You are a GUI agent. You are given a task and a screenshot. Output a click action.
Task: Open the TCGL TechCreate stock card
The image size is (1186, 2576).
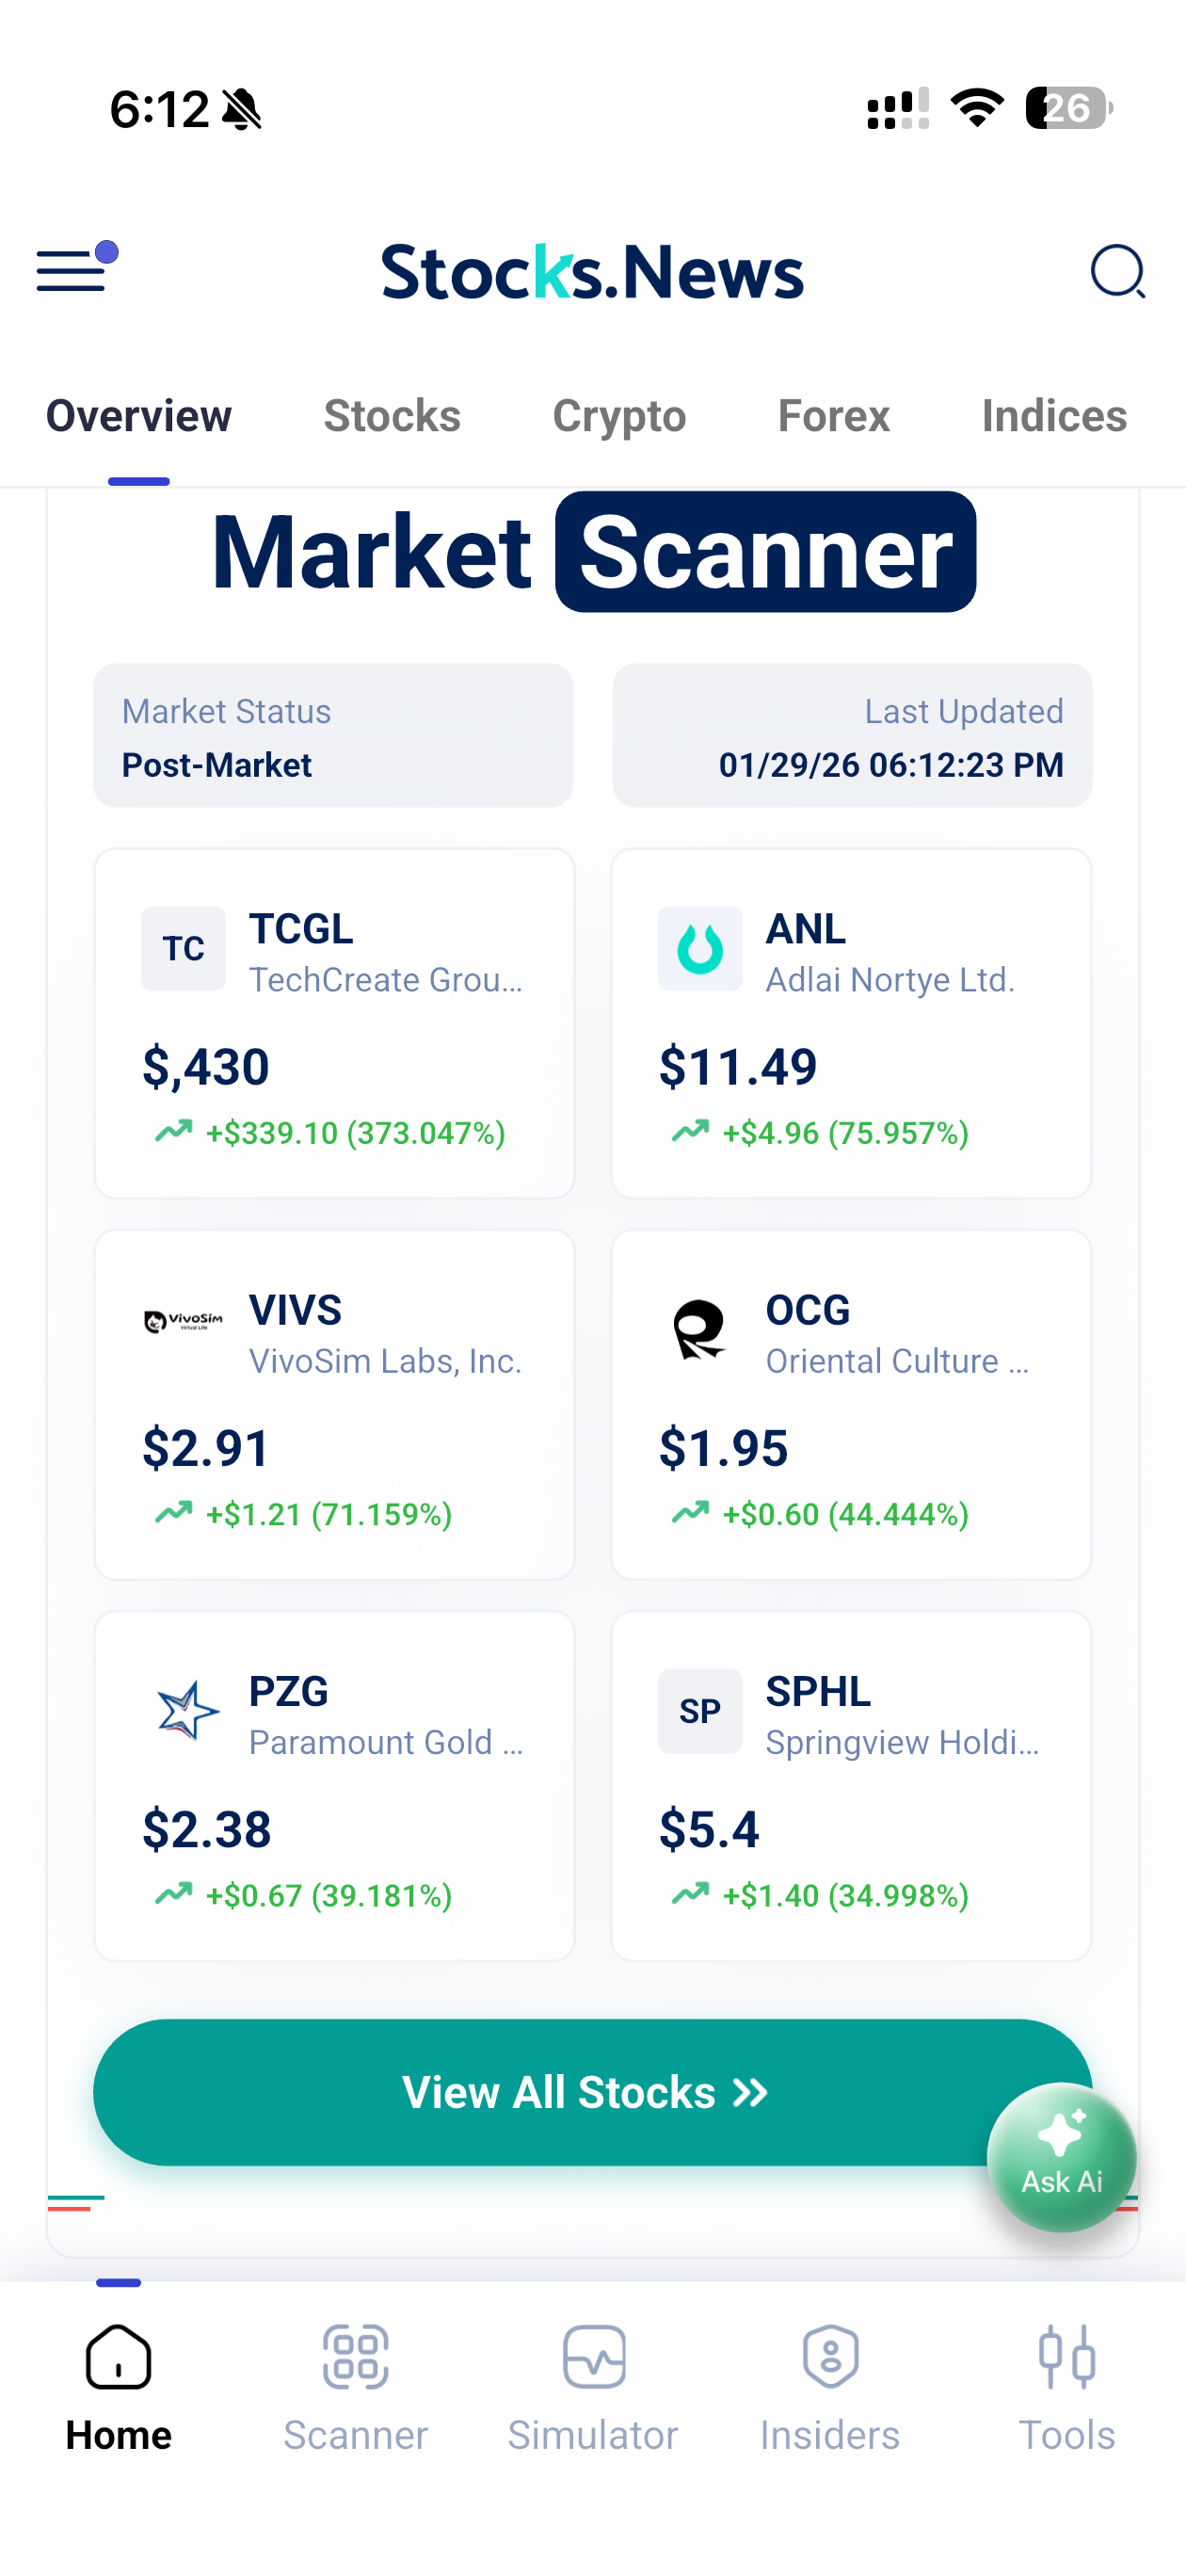coord(334,1022)
